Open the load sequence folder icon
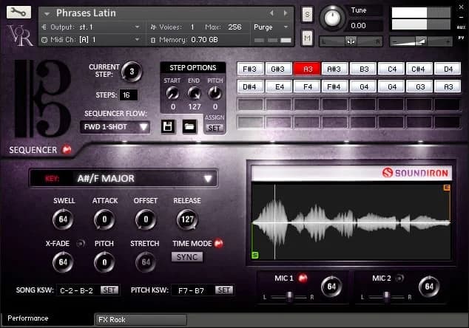This screenshot has width=469, height=328. (x=189, y=126)
